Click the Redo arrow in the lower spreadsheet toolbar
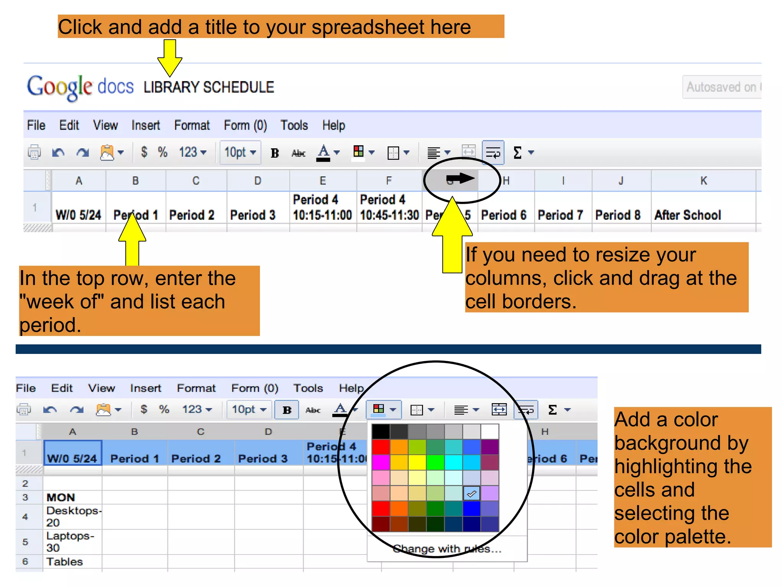 (76, 410)
